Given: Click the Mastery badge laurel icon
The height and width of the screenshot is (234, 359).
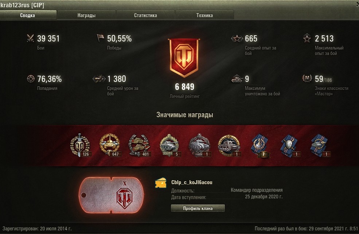Looking at the screenshot, I should (x=307, y=78).
